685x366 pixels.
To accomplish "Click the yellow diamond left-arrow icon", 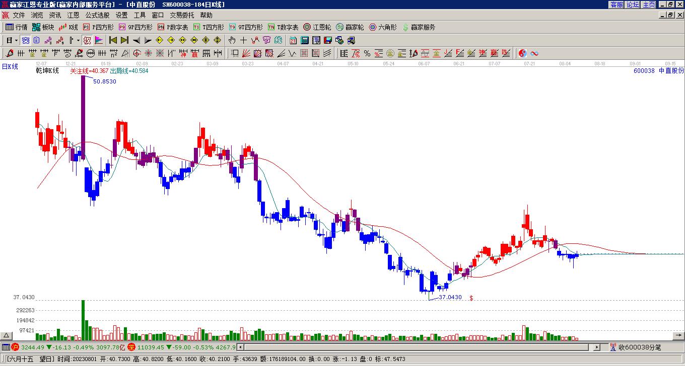I will [160, 40].
